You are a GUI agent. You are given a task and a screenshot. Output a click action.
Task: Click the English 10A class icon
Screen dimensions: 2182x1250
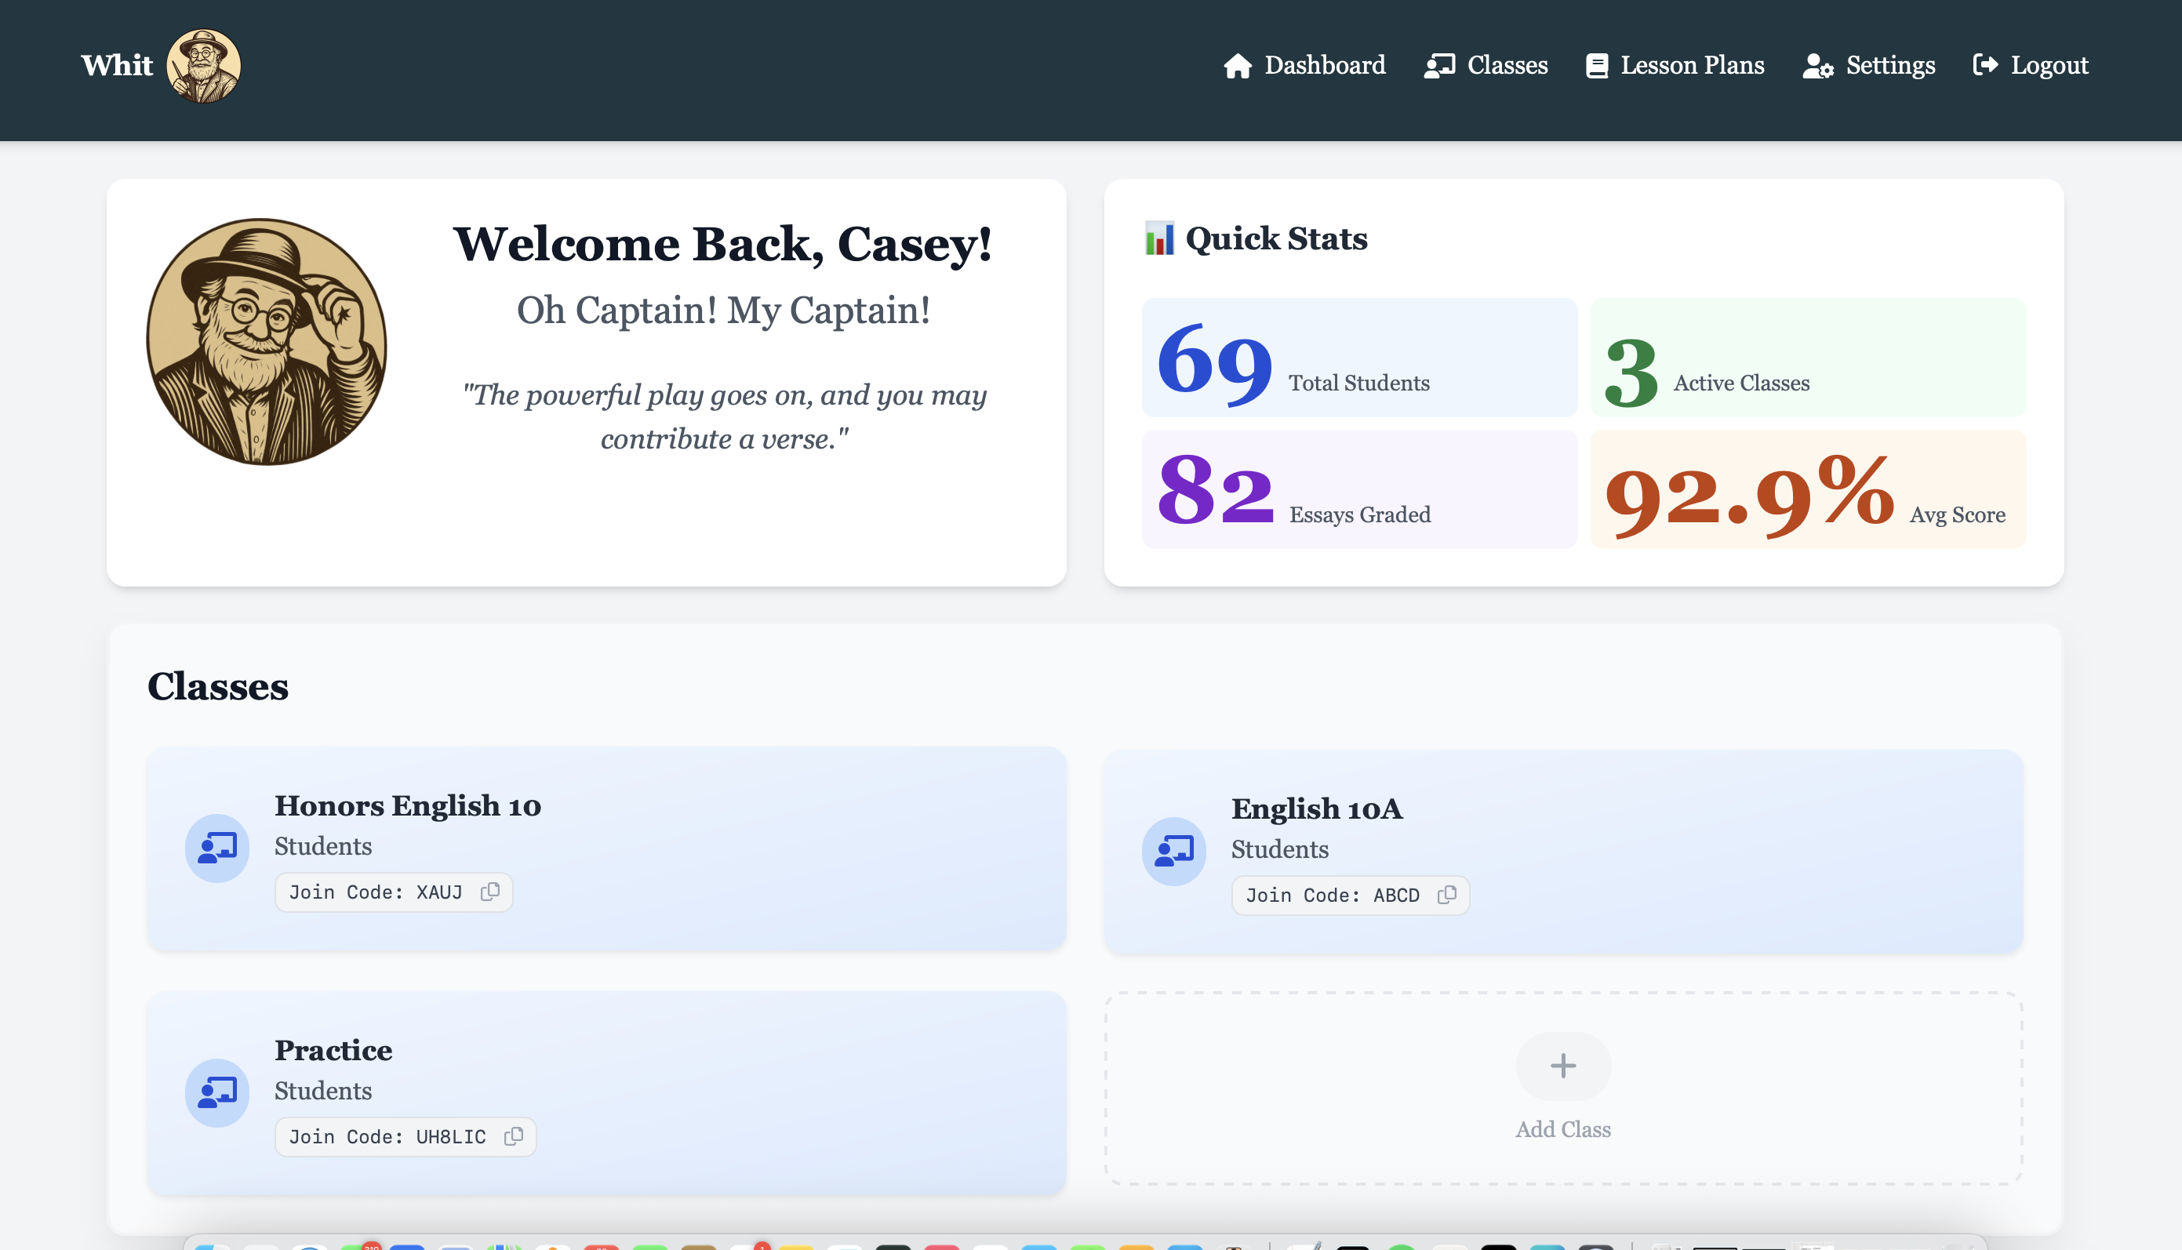(x=1173, y=851)
